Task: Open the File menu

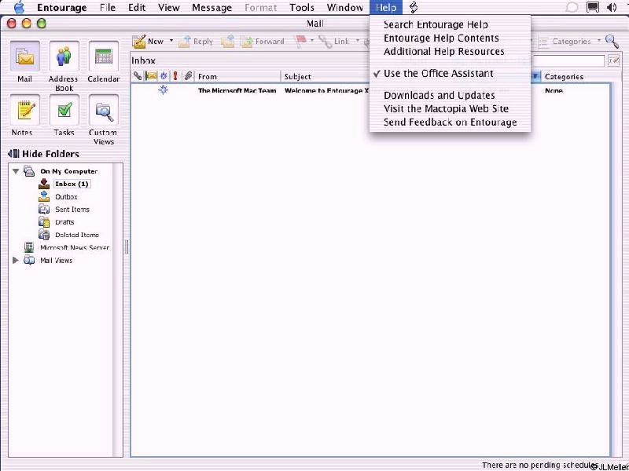Action: tap(108, 8)
